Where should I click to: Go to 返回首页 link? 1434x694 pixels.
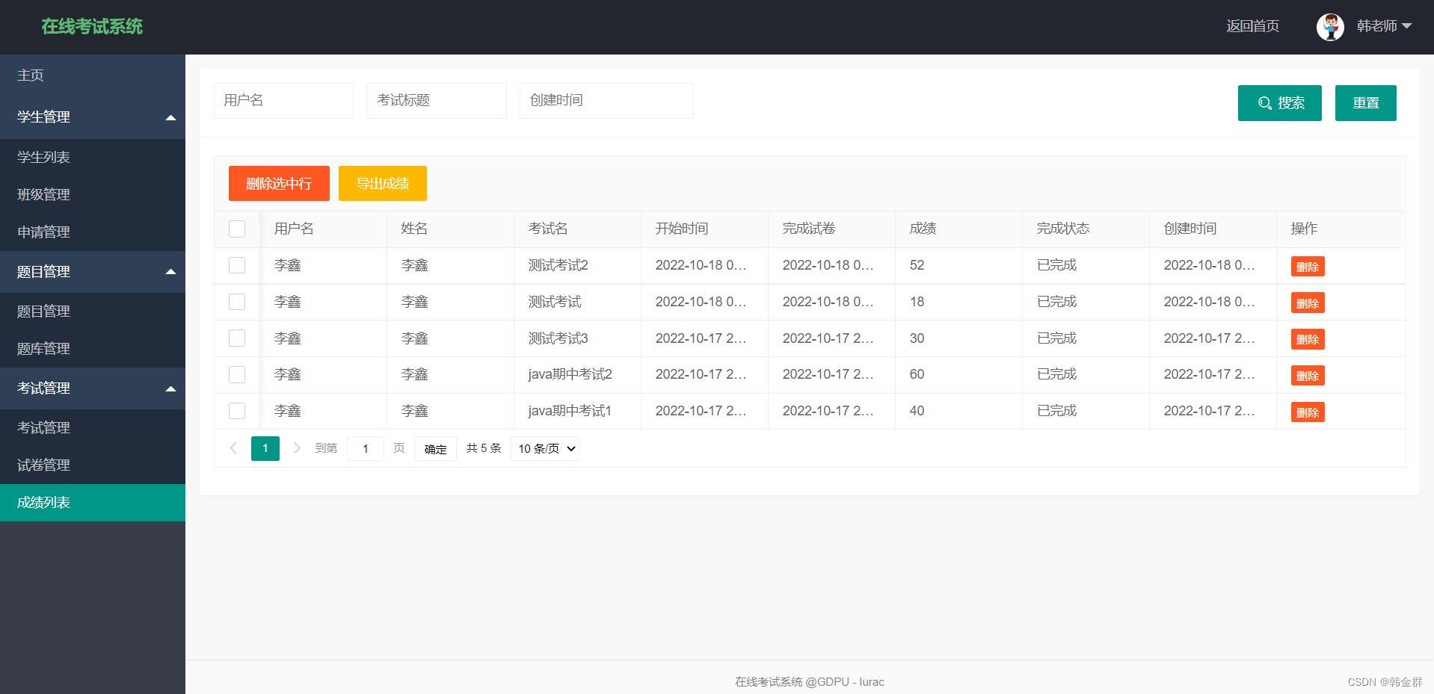click(x=1252, y=26)
